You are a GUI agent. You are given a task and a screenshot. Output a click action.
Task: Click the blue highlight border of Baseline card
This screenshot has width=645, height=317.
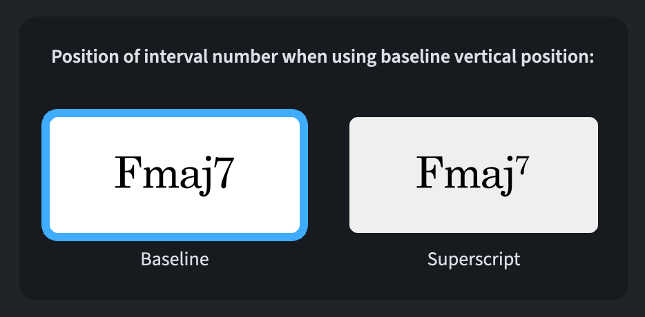(46, 175)
